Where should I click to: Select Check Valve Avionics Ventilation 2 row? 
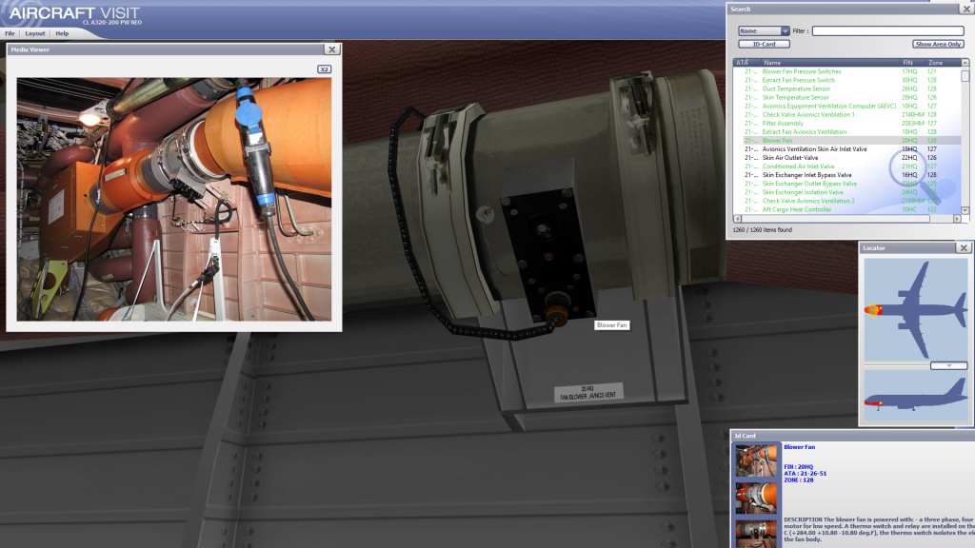click(x=848, y=202)
